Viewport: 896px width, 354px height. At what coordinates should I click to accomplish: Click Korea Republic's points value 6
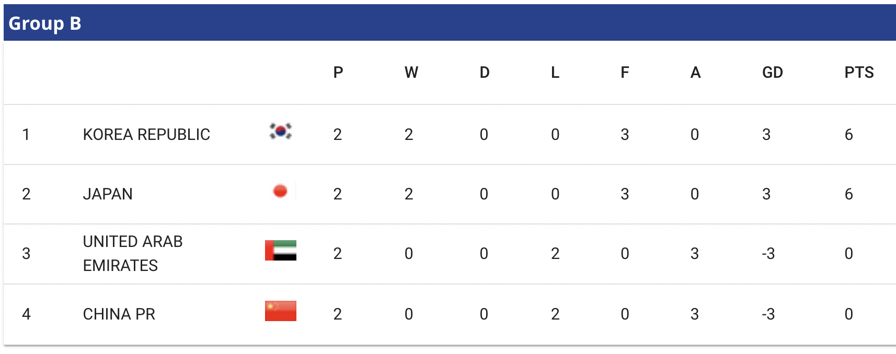[x=849, y=135]
